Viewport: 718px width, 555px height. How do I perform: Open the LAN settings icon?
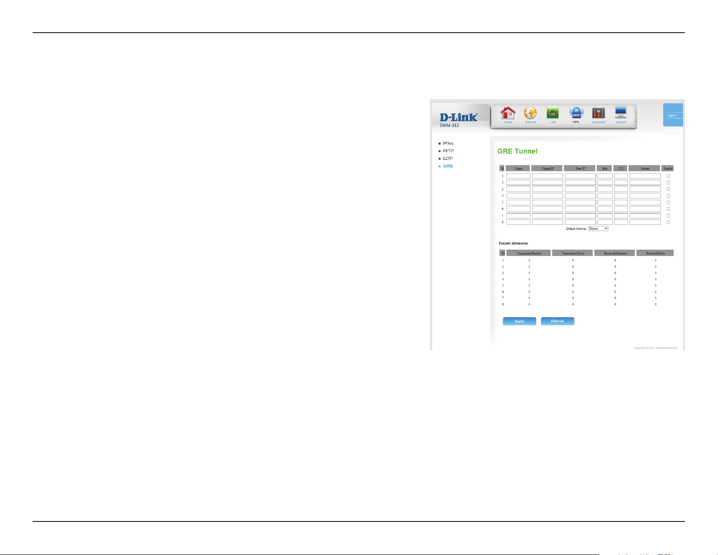[553, 113]
